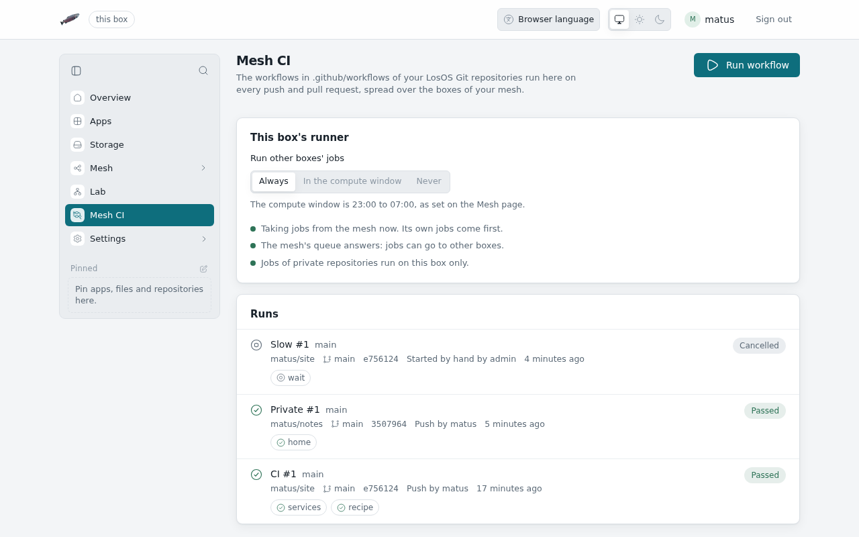Select Always for running other boxes' jobs
The height and width of the screenshot is (537, 859).
(274, 181)
